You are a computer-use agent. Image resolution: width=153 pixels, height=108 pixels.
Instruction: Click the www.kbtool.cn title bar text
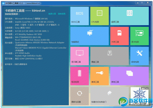click(x=33, y=3)
